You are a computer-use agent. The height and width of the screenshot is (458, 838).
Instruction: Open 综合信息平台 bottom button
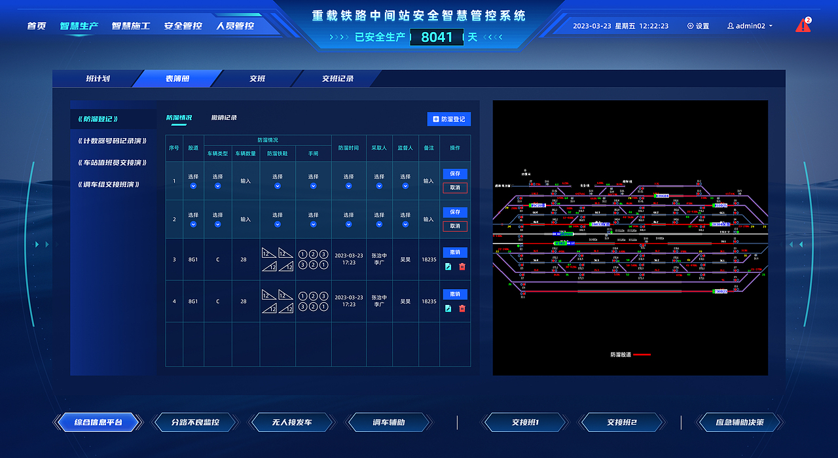click(x=98, y=422)
